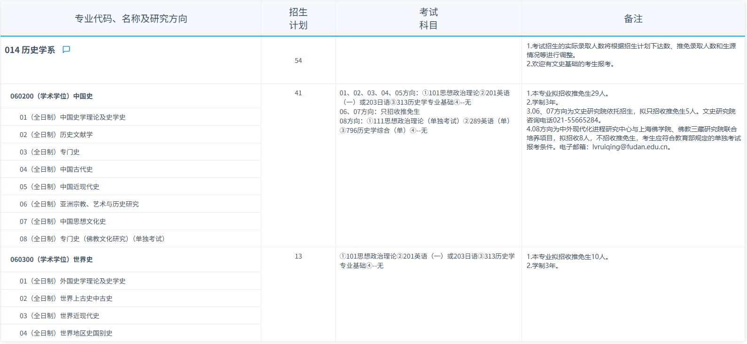
Task: Select direction 01 中国史学理论及史学史
Action: click(73, 117)
